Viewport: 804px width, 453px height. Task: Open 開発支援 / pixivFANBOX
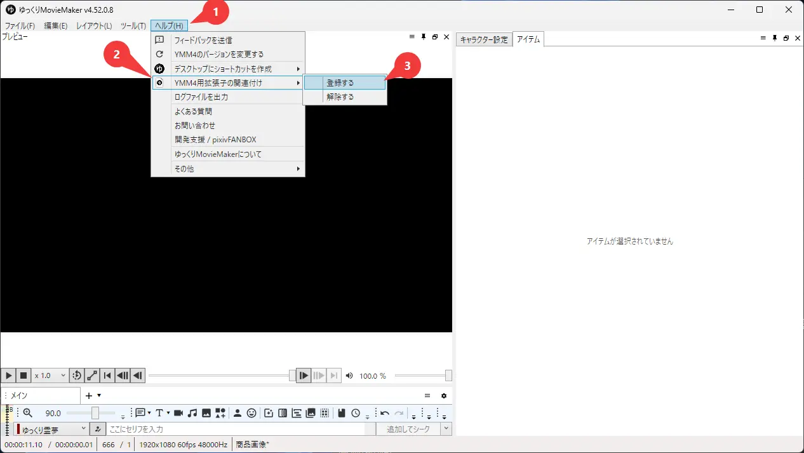(x=228, y=140)
